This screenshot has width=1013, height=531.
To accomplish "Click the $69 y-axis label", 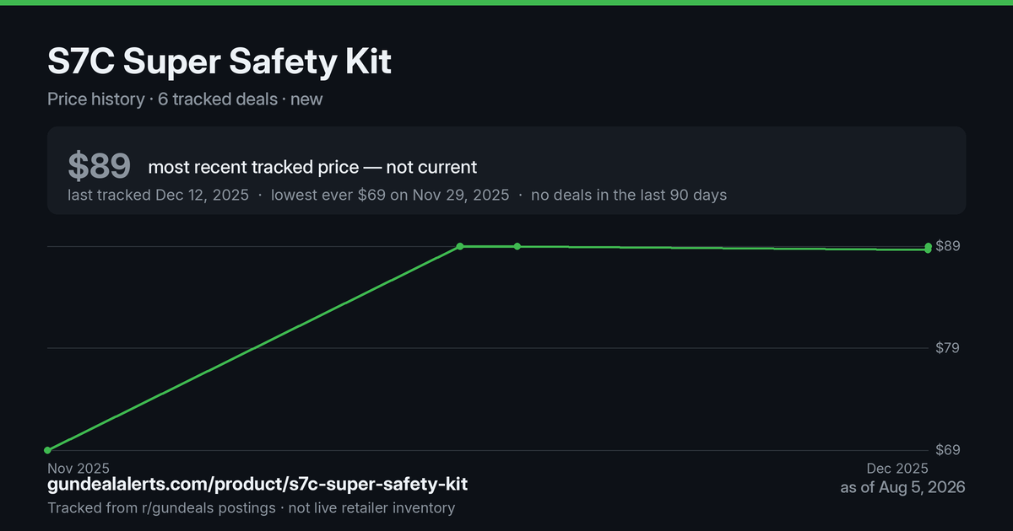I will click(948, 450).
